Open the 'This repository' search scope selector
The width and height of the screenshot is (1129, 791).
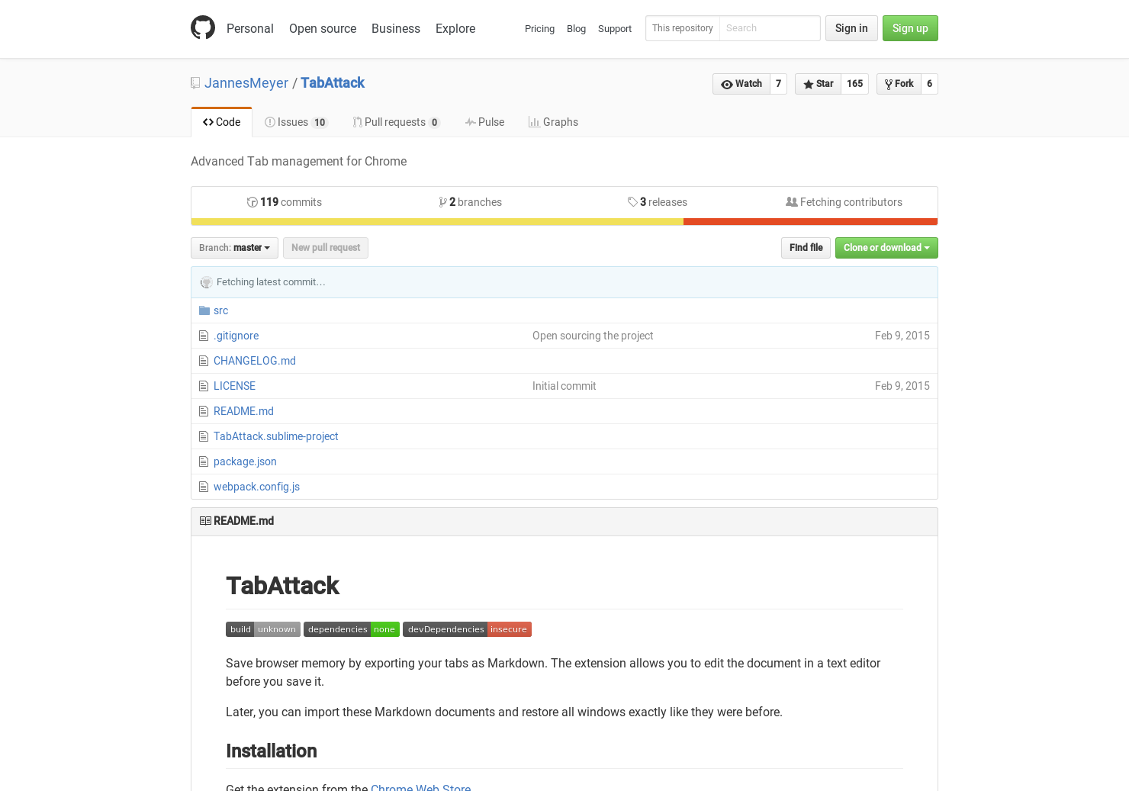click(682, 28)
